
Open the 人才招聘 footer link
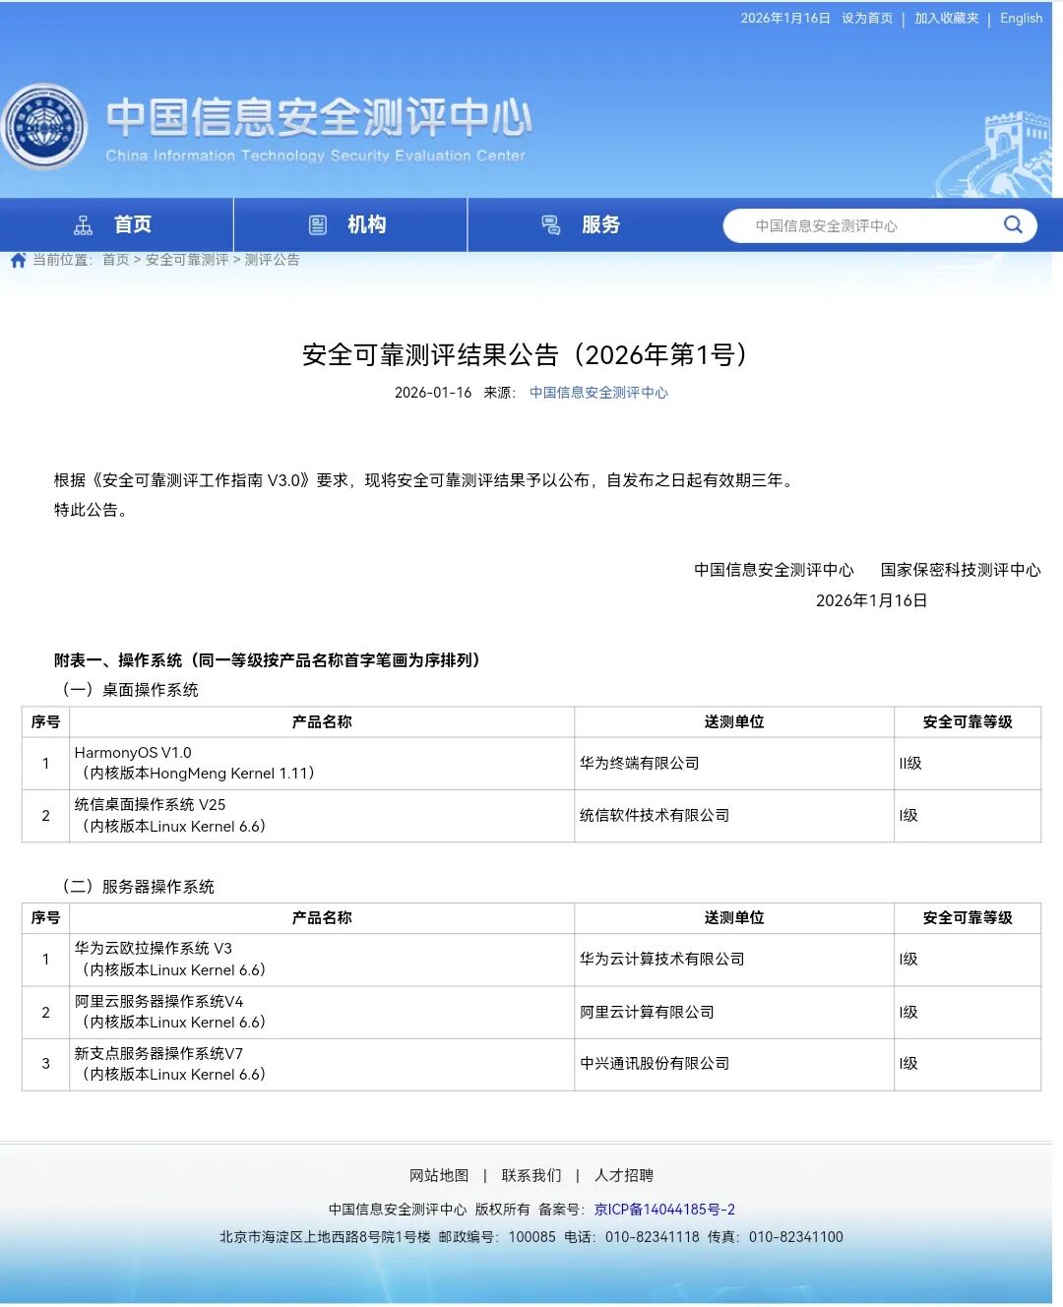[x=624, y=1175]
